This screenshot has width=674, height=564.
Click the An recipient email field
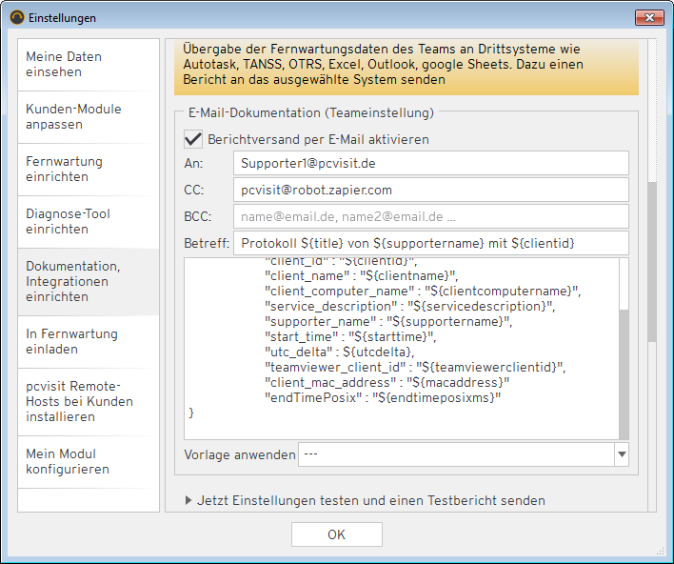pos(430,163)
